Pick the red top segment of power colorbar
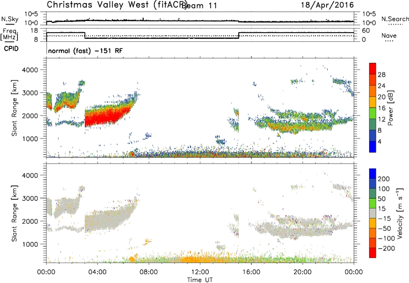 pyautogui.click(x=373, y=68)
